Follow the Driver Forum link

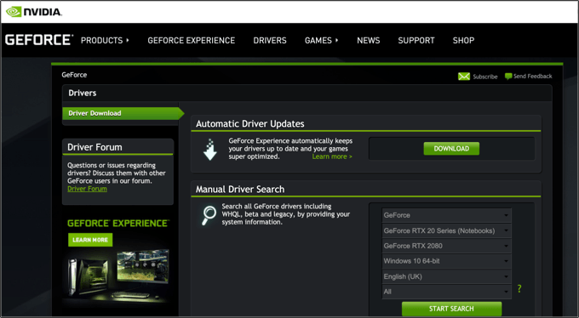(87, 189)
